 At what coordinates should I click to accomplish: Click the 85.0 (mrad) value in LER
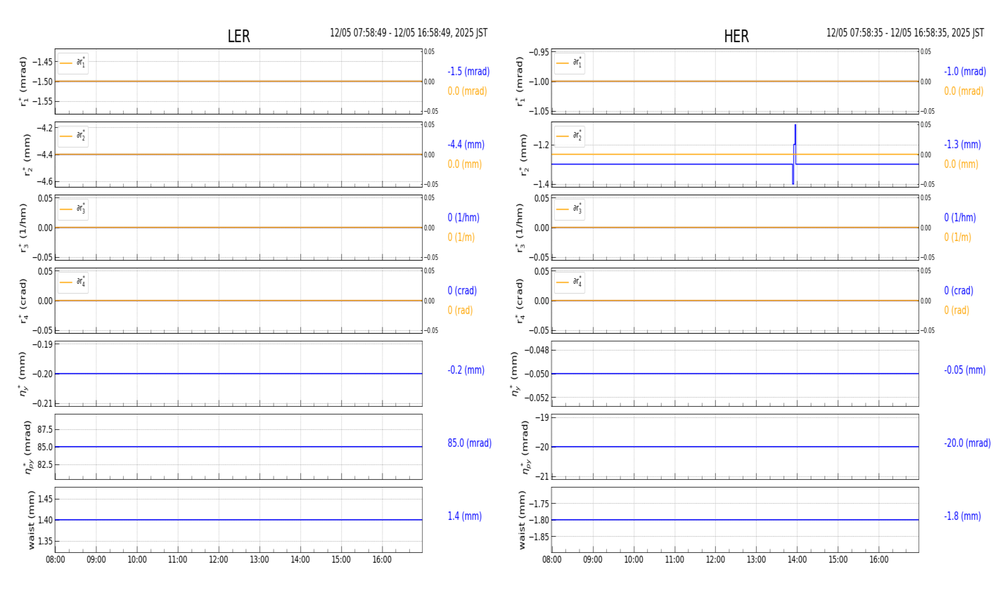[x=469, y=443]
